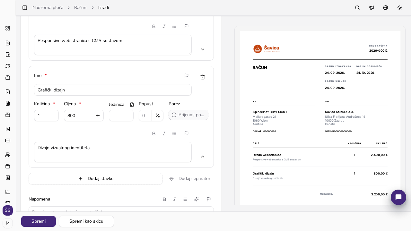
Task: Toggle the sidebar panel icon
Action: [25, 8]
